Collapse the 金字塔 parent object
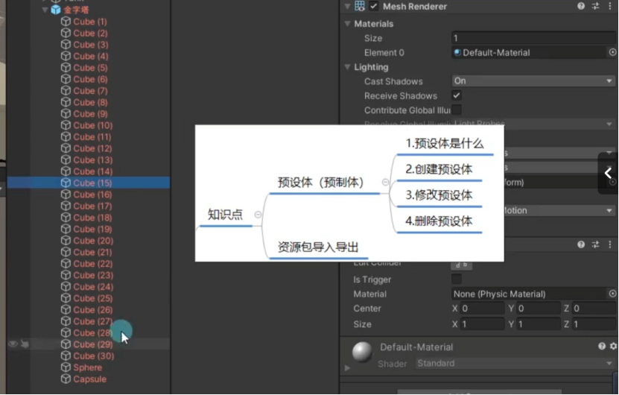619x395 pixels. pos(45,10)
